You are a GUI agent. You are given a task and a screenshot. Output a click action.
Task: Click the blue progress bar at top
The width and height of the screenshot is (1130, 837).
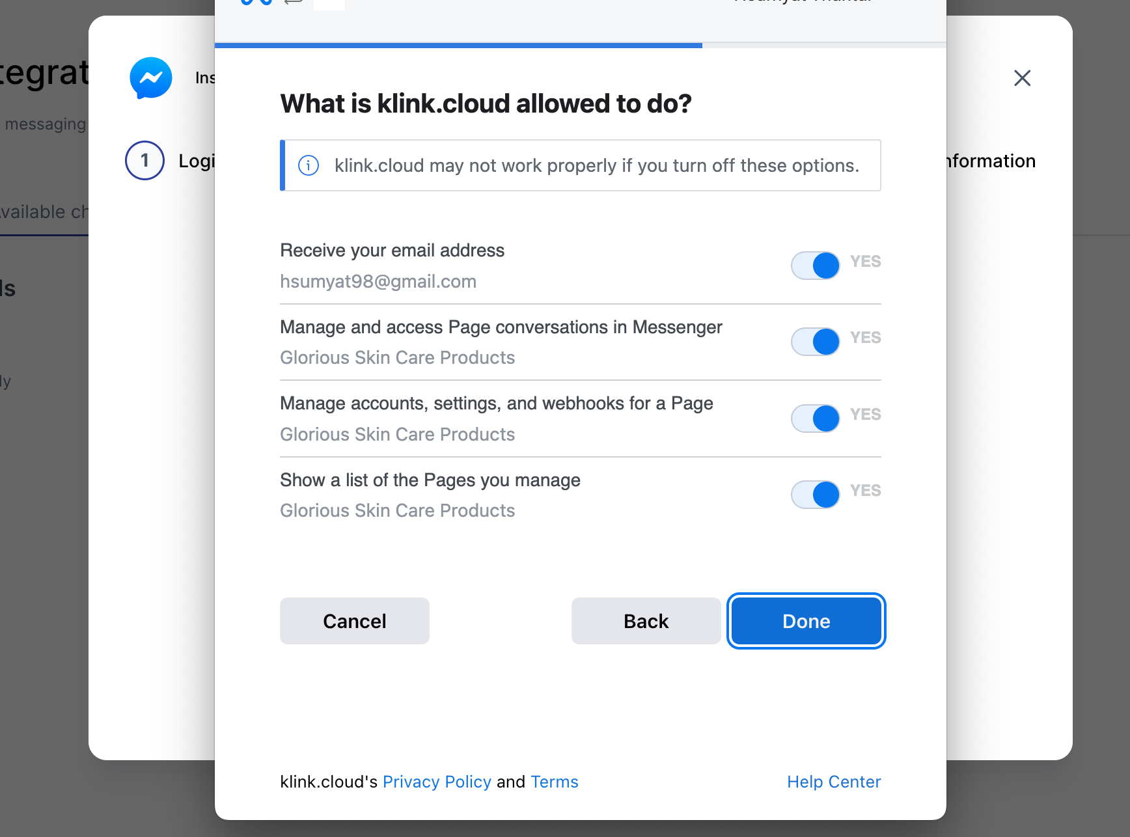click(458, 46)
